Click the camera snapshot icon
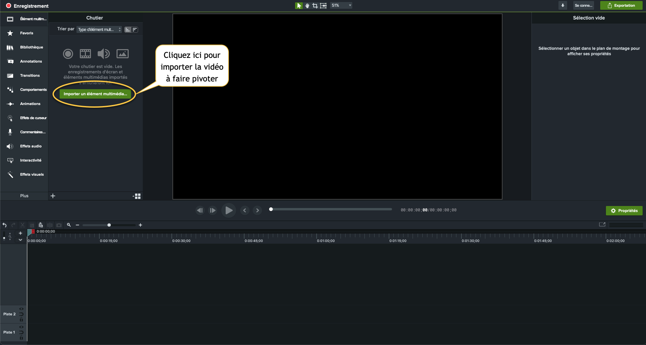 point(59,225)
